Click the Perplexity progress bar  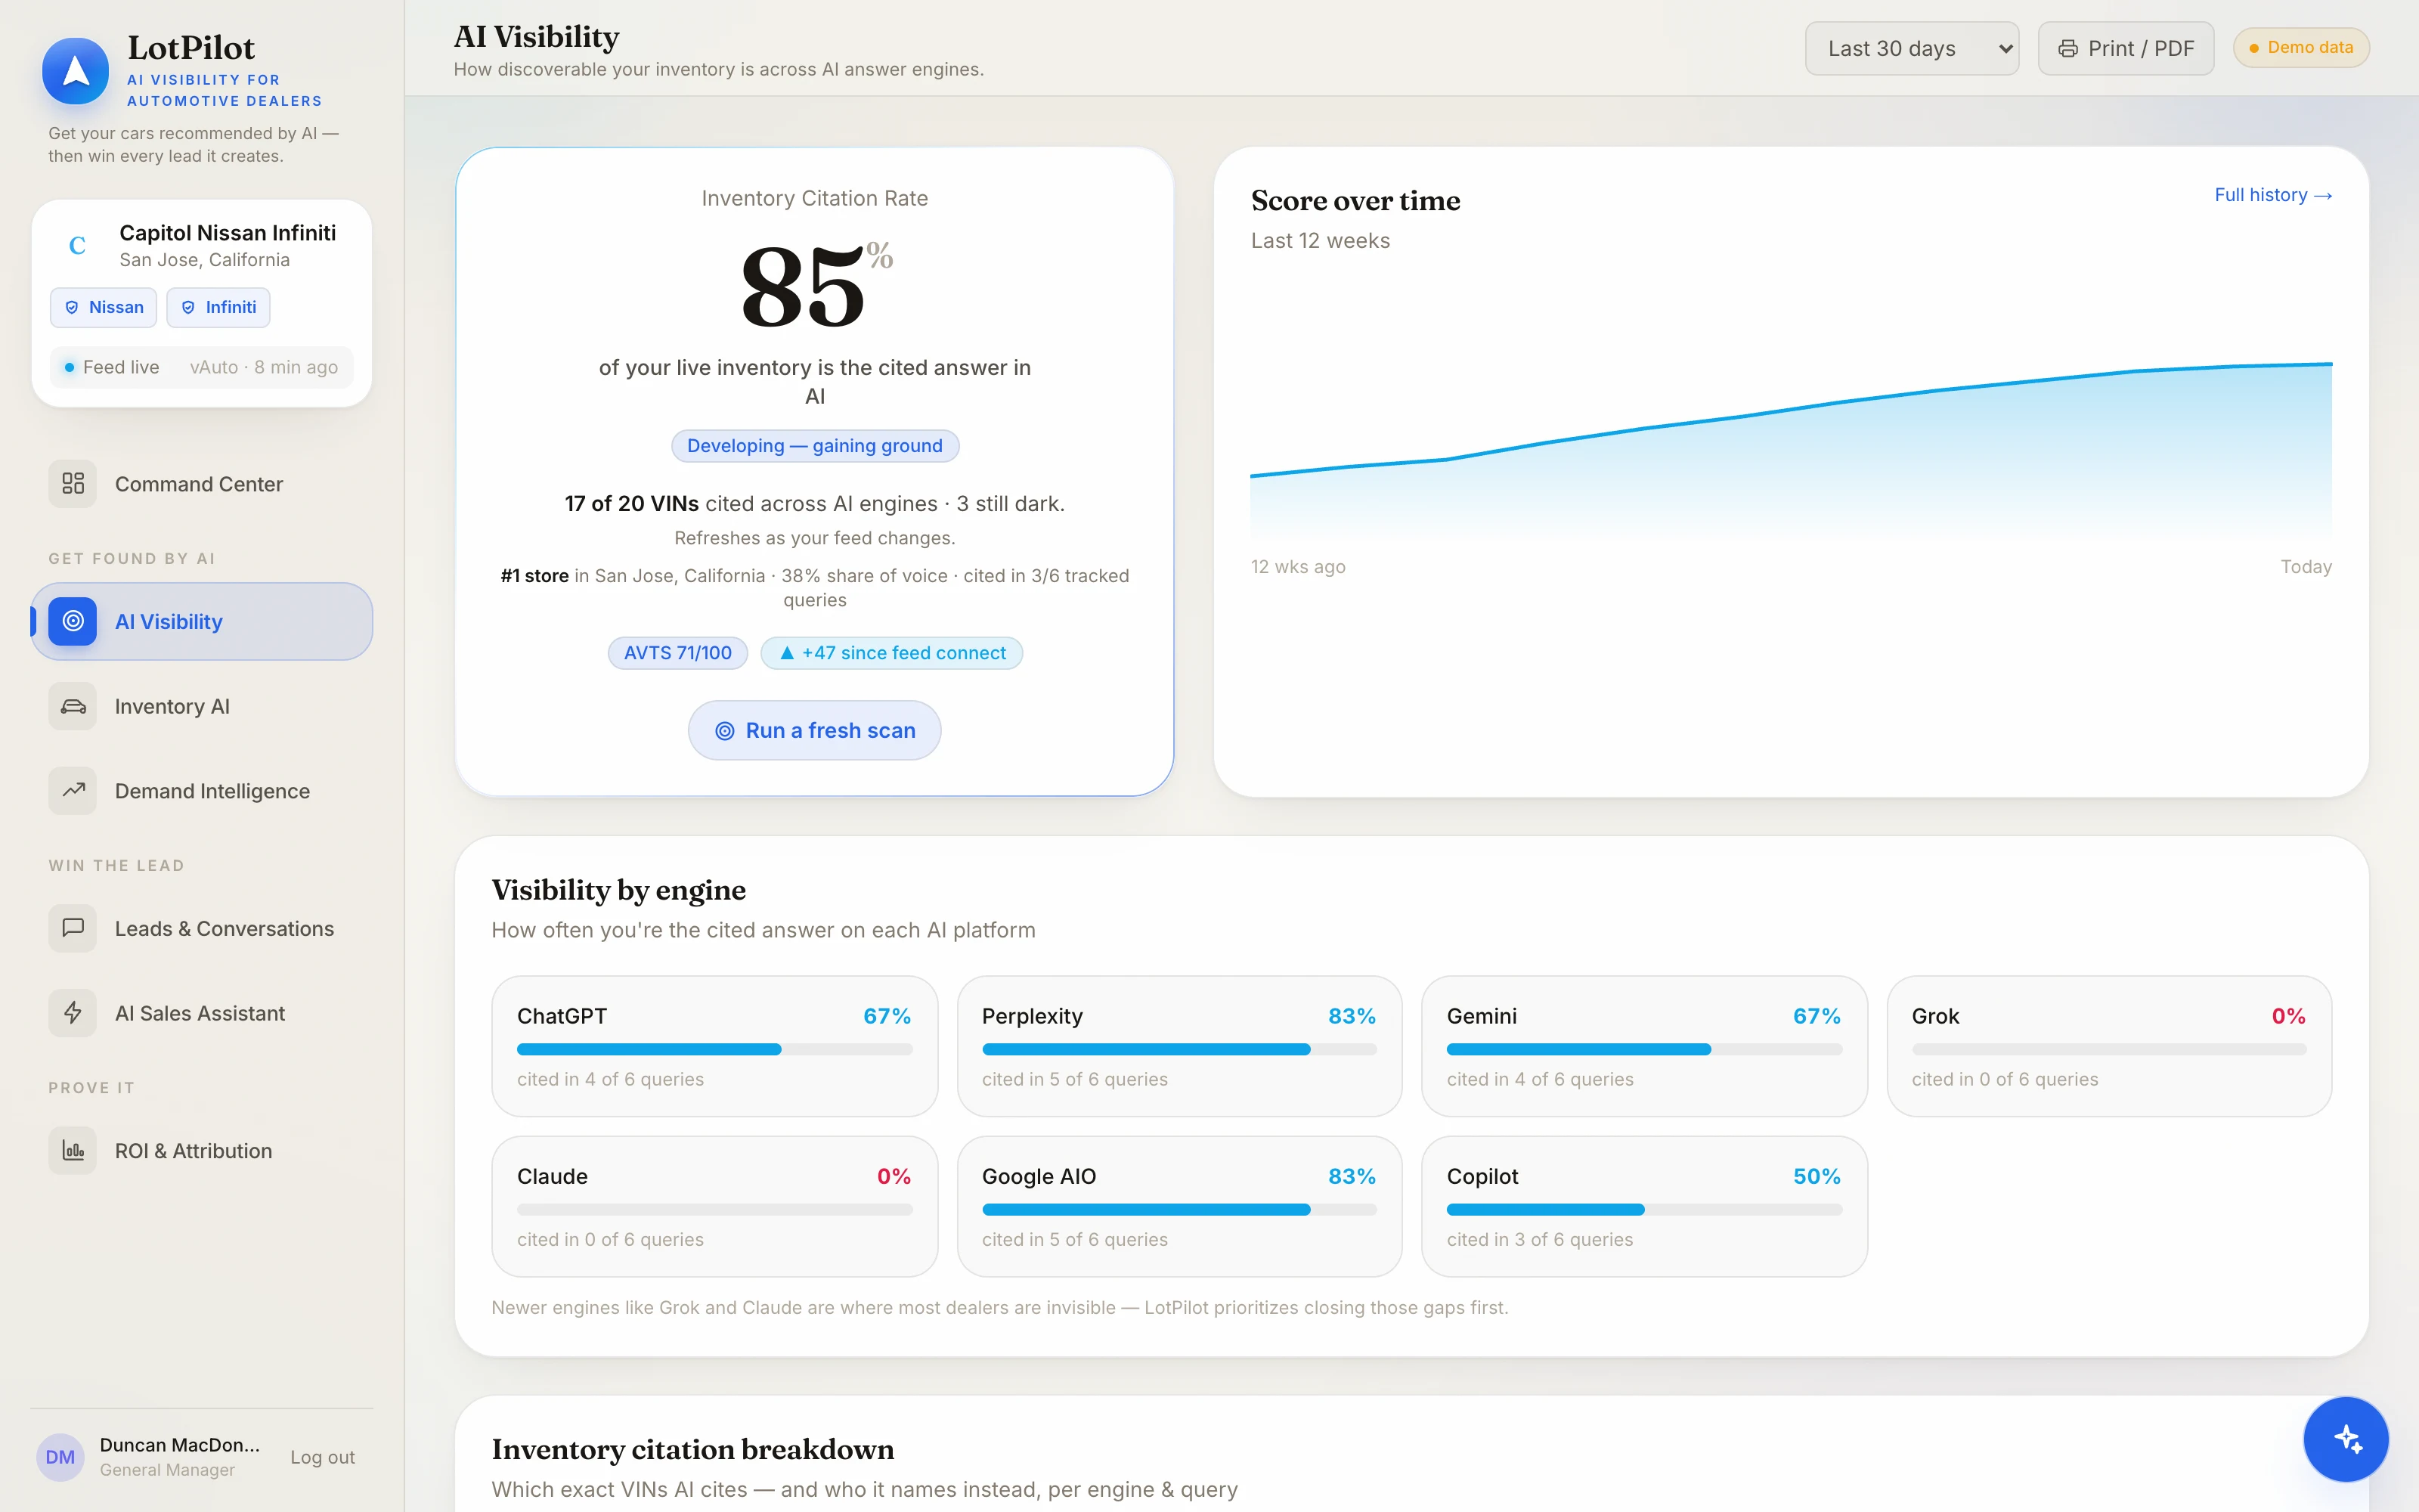(x=1179, y=1049)
